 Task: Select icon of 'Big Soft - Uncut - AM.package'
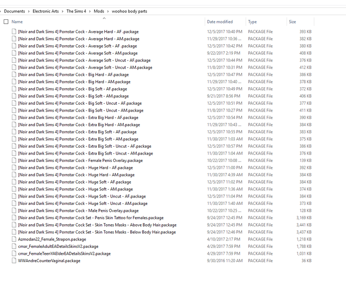click(x=14, y=110)
